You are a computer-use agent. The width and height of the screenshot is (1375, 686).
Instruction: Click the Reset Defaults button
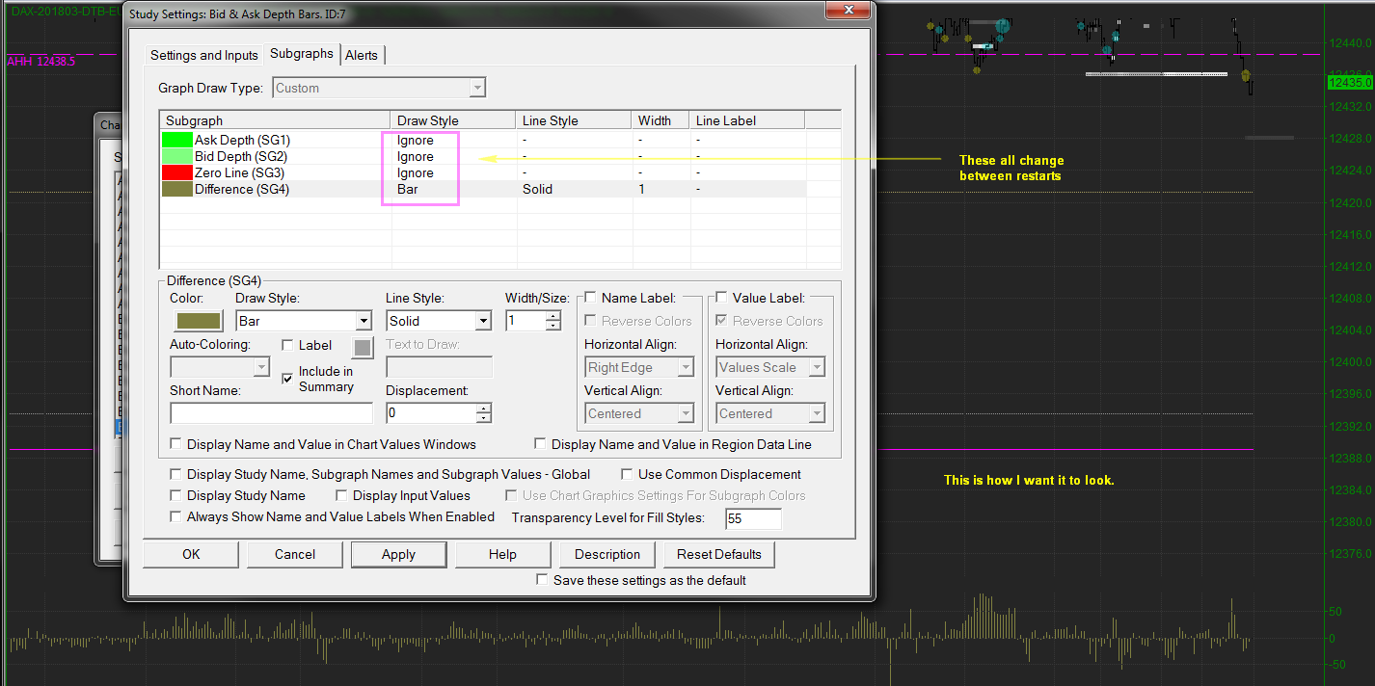pos(718,555)
